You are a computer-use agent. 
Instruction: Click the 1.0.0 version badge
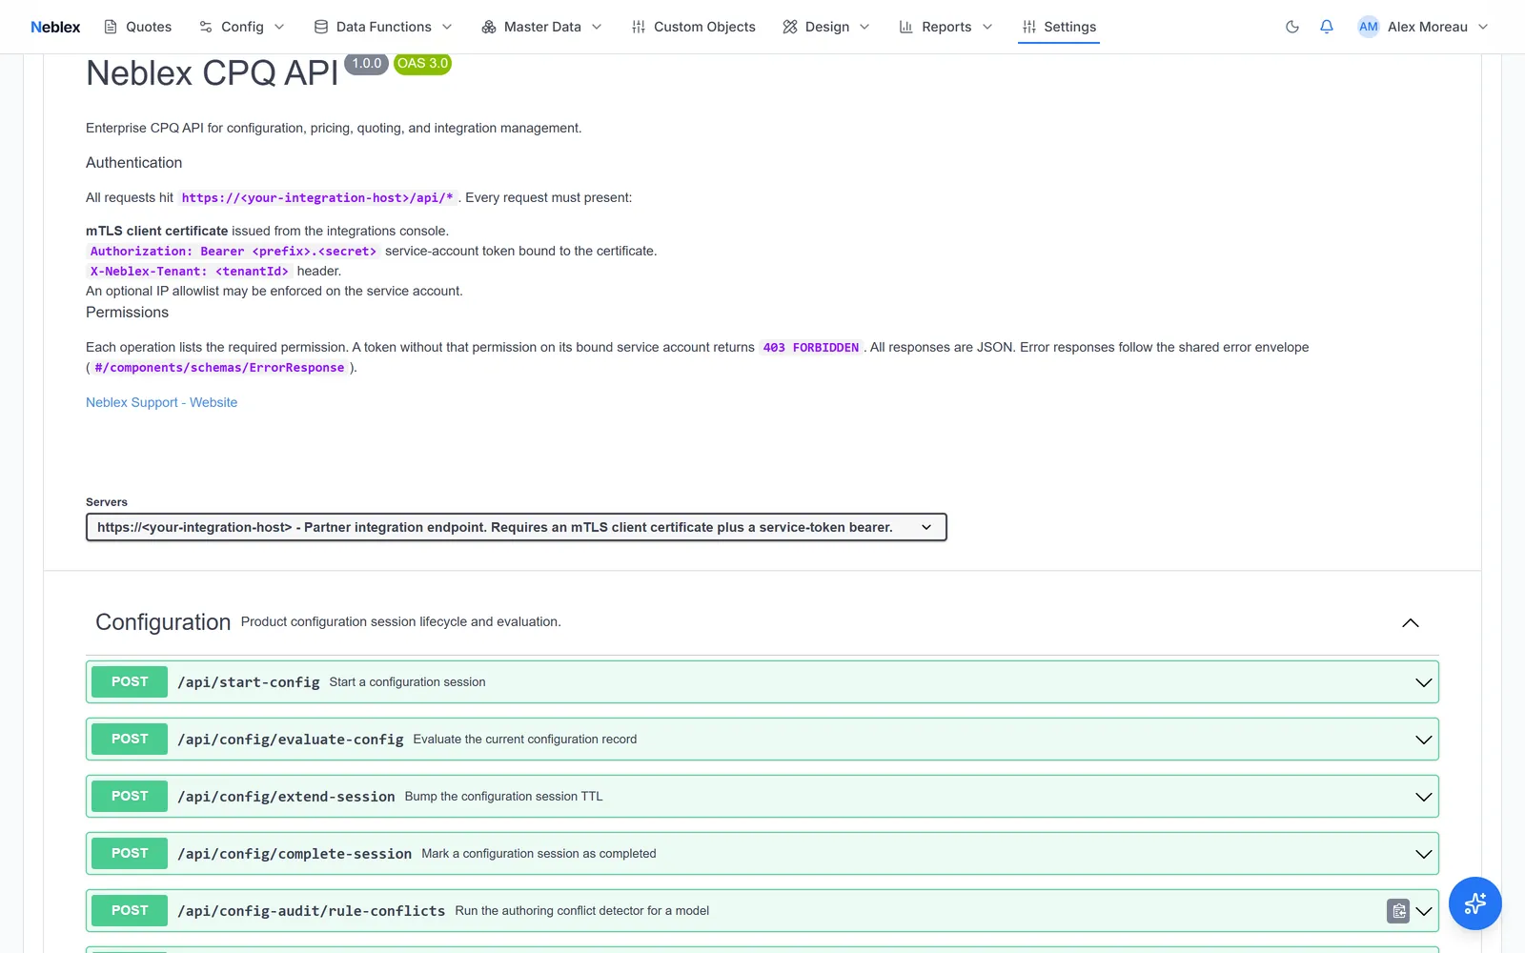[366, 64]
